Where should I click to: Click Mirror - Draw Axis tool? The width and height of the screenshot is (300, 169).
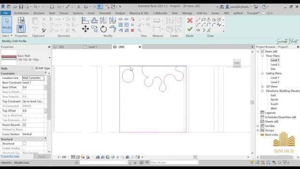(112, 20)
